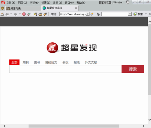Click the red 搜索 button
Image resolution: width=151 pixels, height=128 pixels.
(133, 69)
